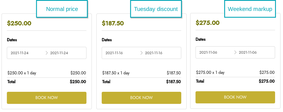This screenshot has height=112, width=283.
Task: Click the Weekend markup label box
Action: point(250,9)
